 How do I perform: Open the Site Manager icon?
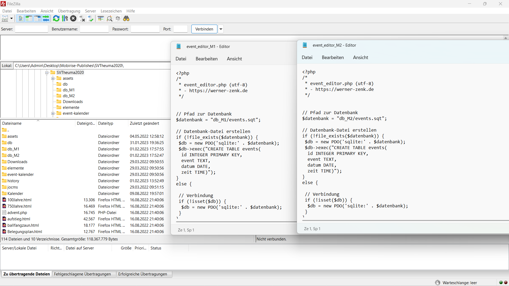[5, 19]
